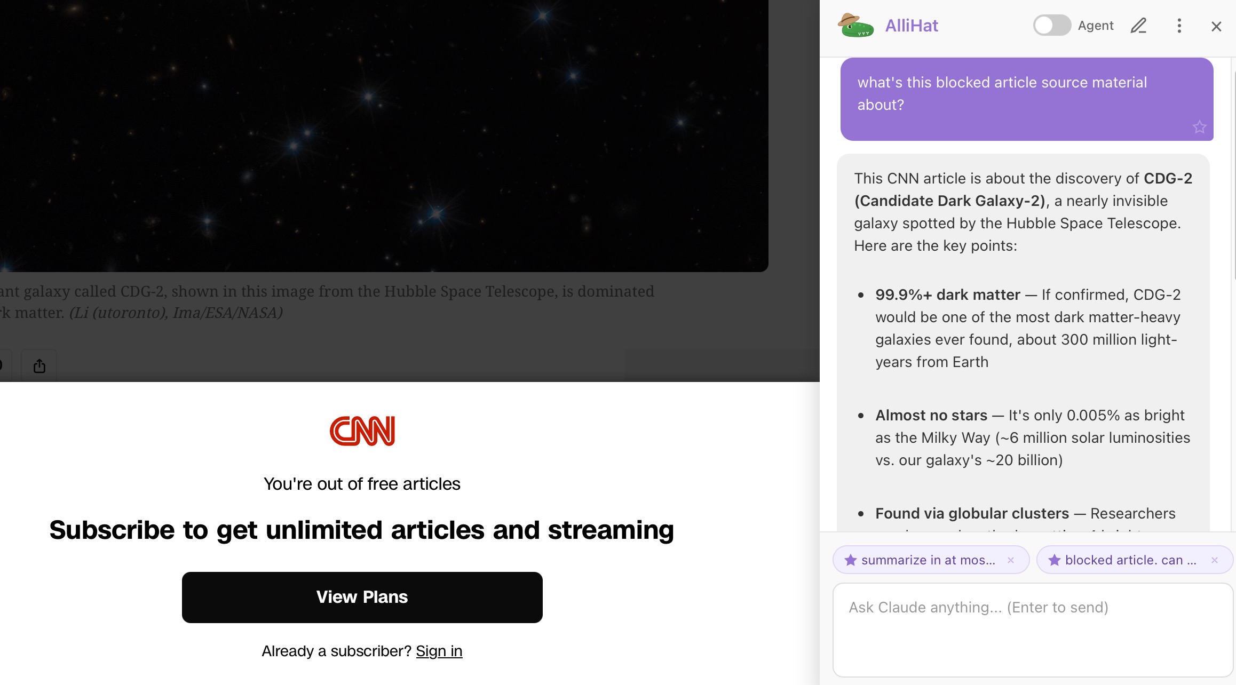Screen dimensions: 1236x685
Task: Click the CNN logo in paywall
Action: (x=362, y=431)
